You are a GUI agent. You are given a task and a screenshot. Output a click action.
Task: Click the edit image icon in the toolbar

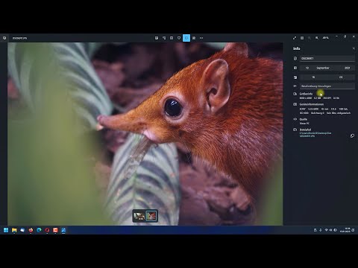coord(157,38)
